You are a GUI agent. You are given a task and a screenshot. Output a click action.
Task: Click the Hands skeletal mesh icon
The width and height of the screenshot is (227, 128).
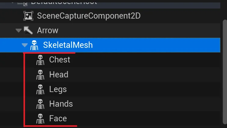[40, 104]
